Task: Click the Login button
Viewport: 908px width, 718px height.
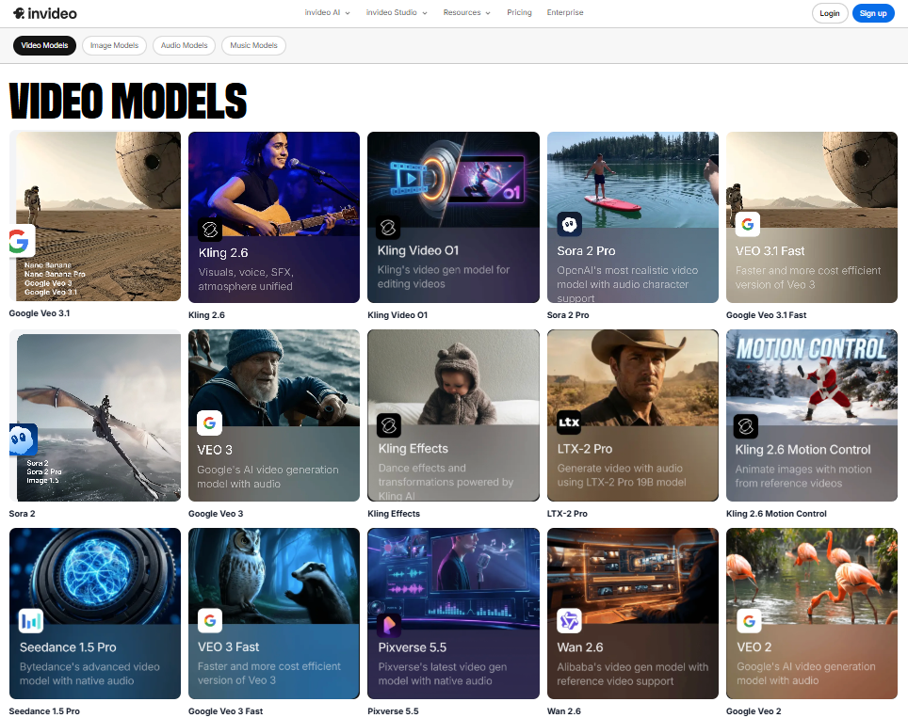Action: 829,13
